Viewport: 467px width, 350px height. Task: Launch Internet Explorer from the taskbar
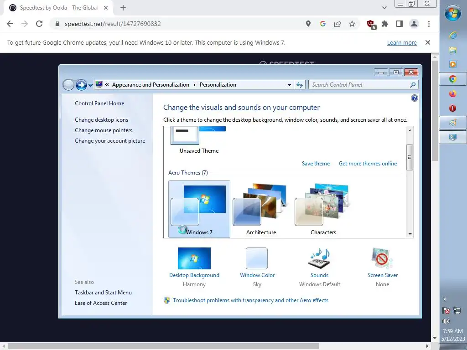point(453,35)
